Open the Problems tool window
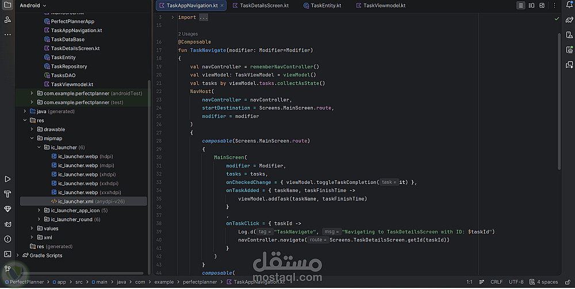Screen dimensions: 575x289 point(7,239)
